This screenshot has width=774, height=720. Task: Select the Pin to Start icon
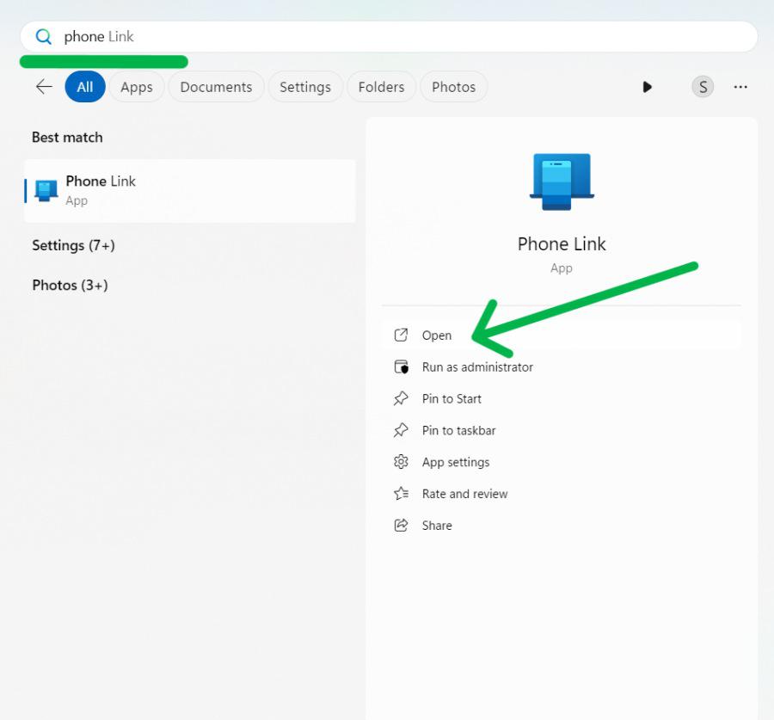click(x=401, y=398)
